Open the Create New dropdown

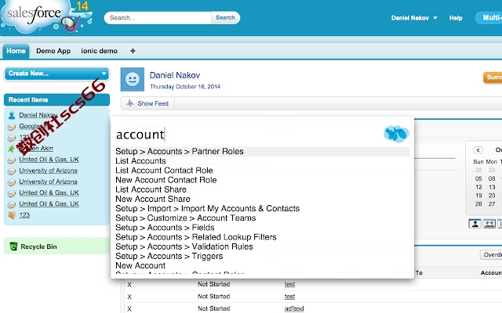[x=56, y=74]
